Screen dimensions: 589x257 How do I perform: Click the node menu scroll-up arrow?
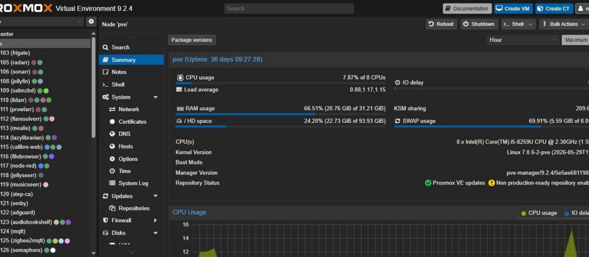(x=131, y=37)
